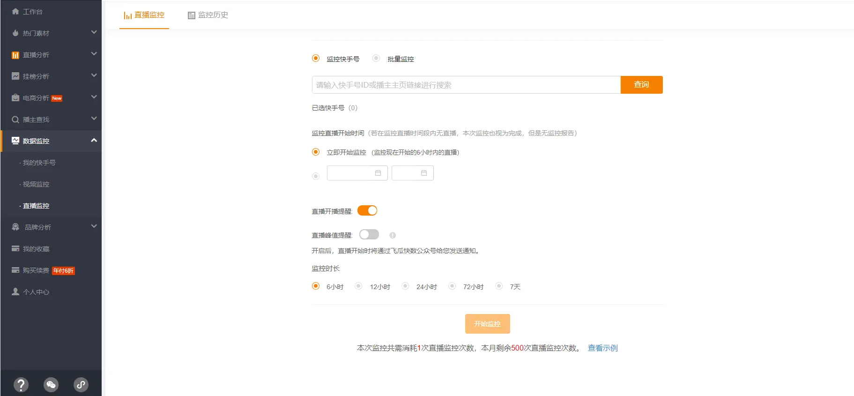Click the 工作台 home icon

(x=15, y=11)
